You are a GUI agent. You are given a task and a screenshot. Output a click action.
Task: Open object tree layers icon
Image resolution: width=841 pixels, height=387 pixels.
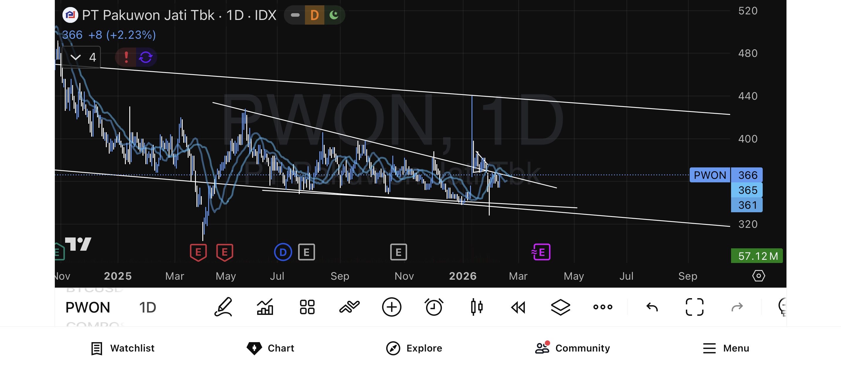tap(561, 307)
